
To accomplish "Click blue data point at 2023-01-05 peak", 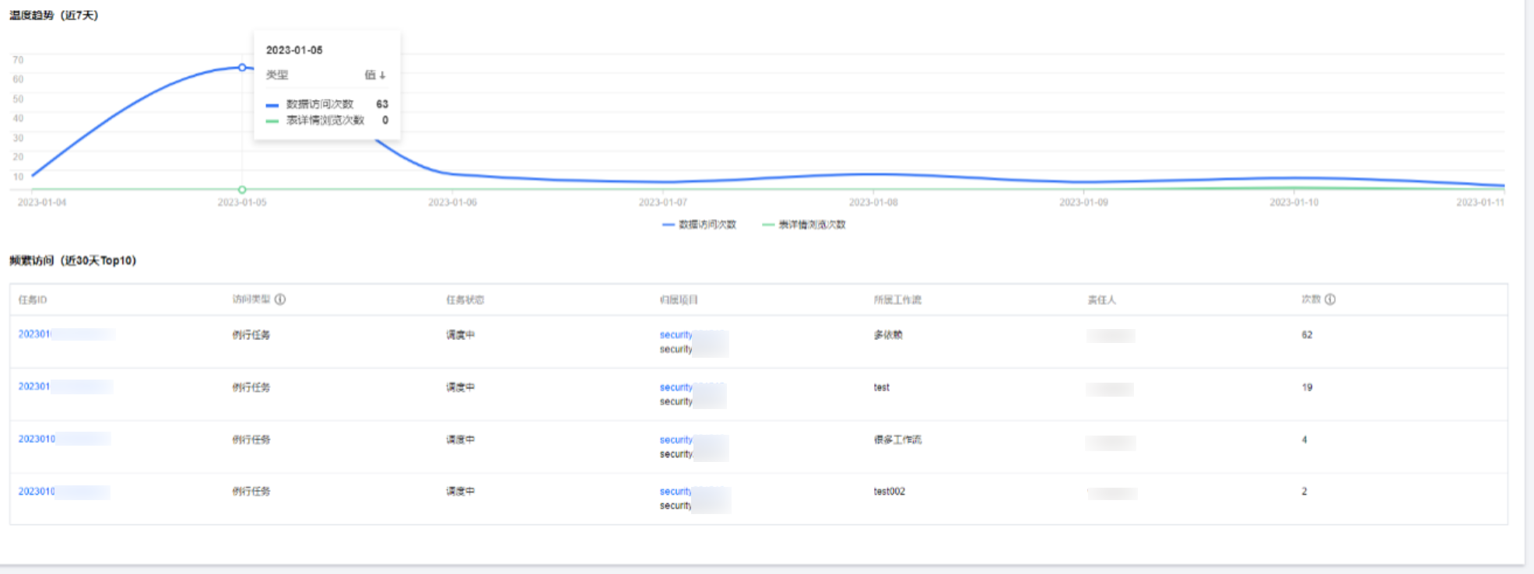I will pyautogui.click(x=242, y=68).
